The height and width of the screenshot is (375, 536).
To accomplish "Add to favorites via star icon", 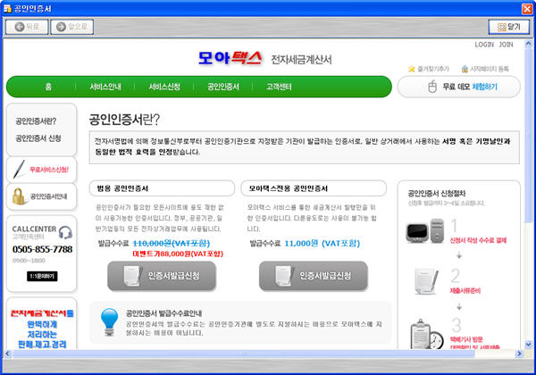I will click(411, 69).
